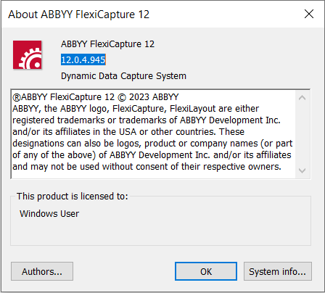Click the About ABBYY FlexiCapture 12 title bar text
The height and width of the screenshot is (293, 325).
pyautogui.click(x=79, y=15)
